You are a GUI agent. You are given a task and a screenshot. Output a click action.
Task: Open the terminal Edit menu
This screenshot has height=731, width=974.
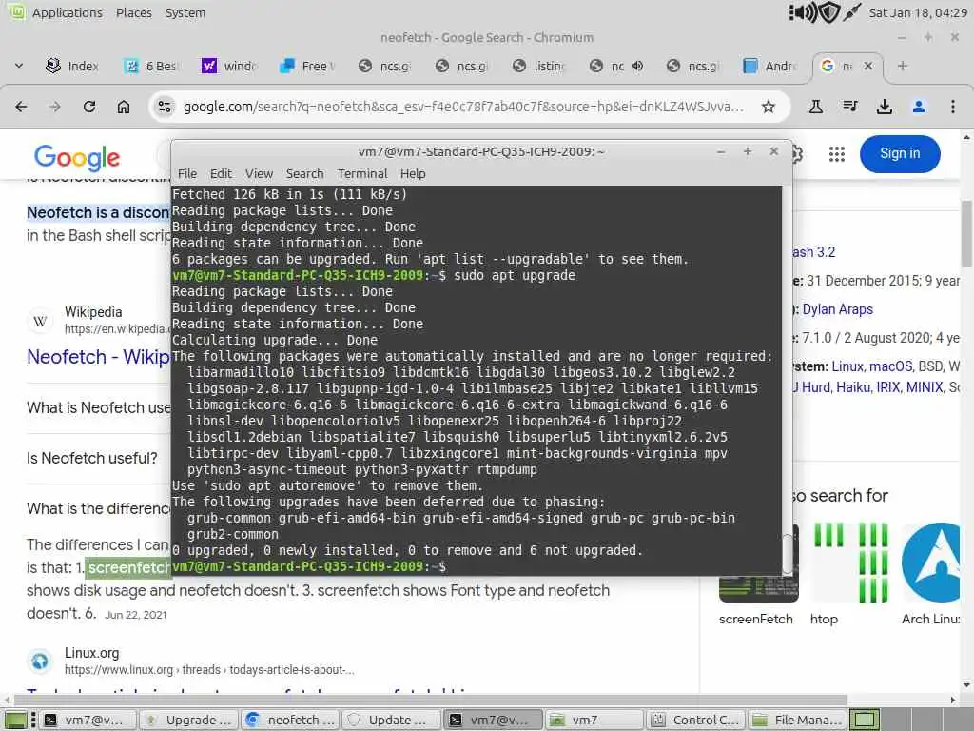click(x=221, y=173)
